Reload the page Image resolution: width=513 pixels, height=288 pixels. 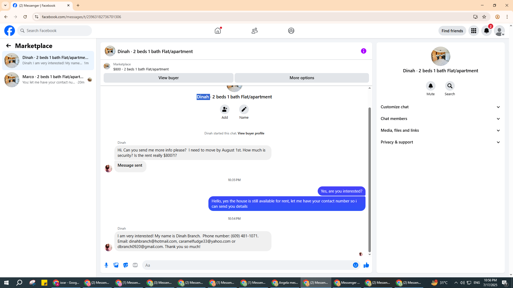click(25, 17)
